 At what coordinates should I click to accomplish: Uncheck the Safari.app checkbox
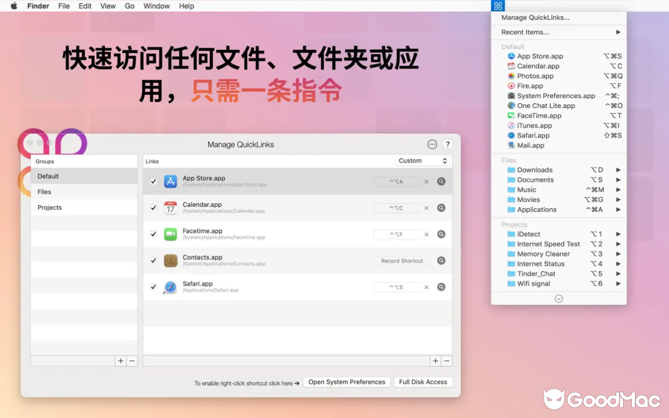153,287
